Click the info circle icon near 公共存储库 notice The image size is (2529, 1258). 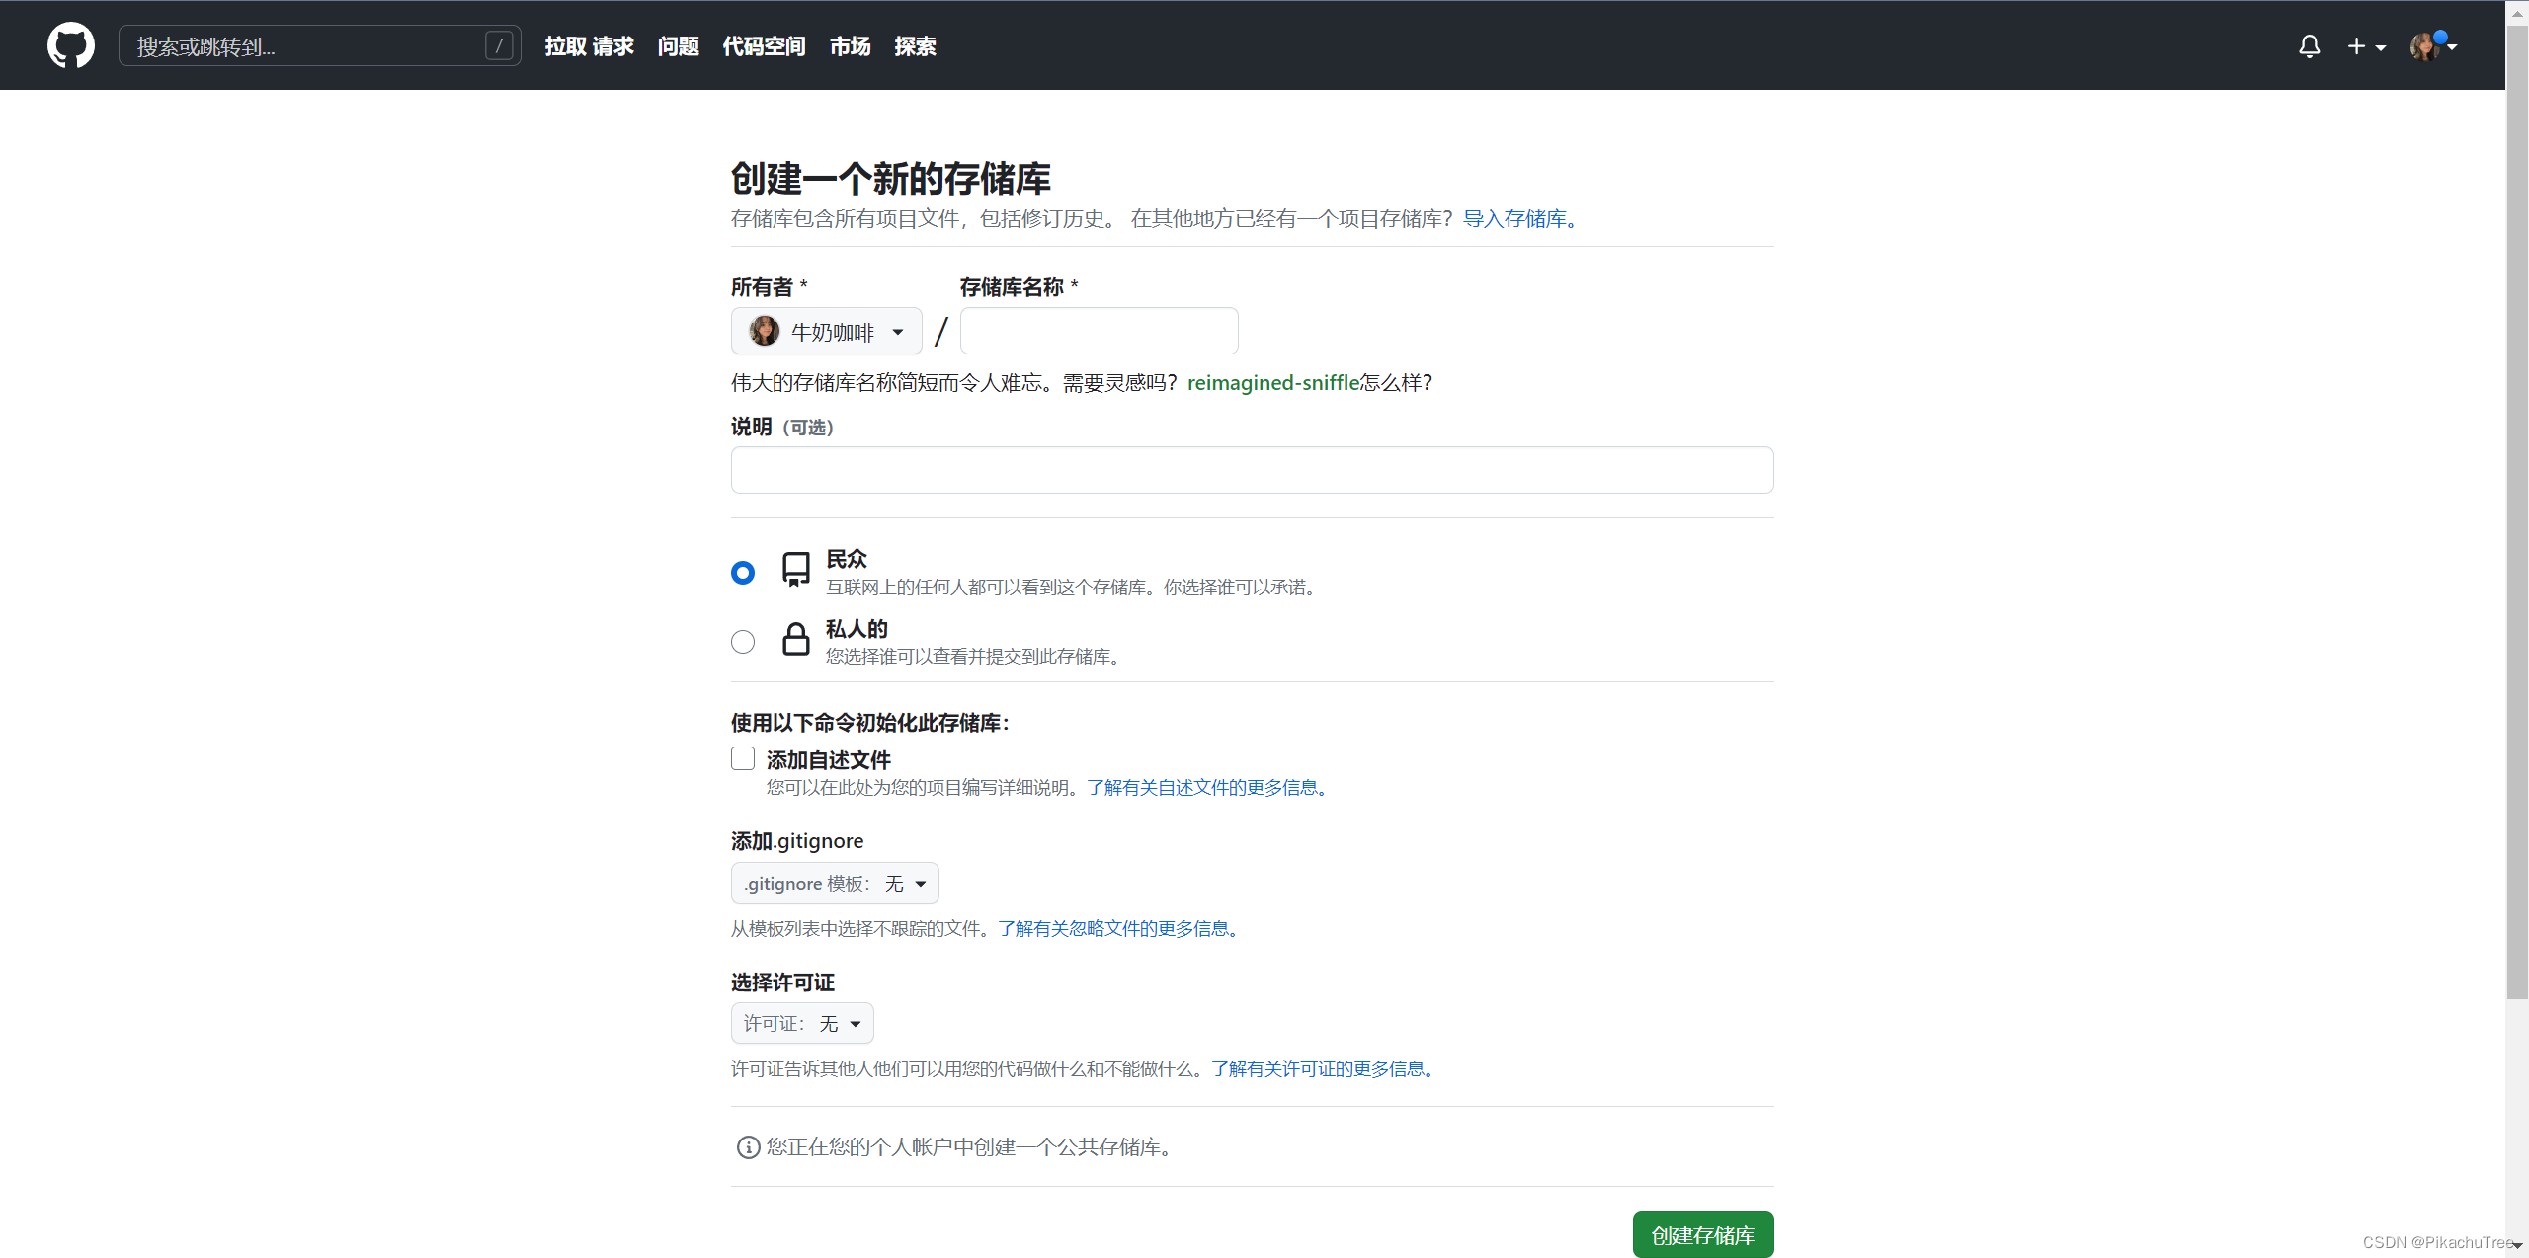click(x=747, y=1146)
